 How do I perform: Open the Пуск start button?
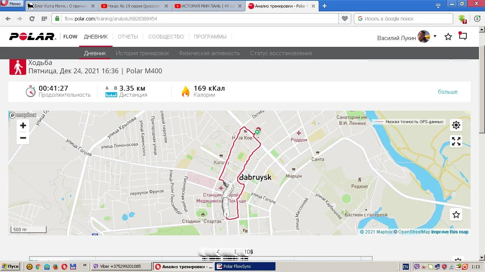point(10,266)
